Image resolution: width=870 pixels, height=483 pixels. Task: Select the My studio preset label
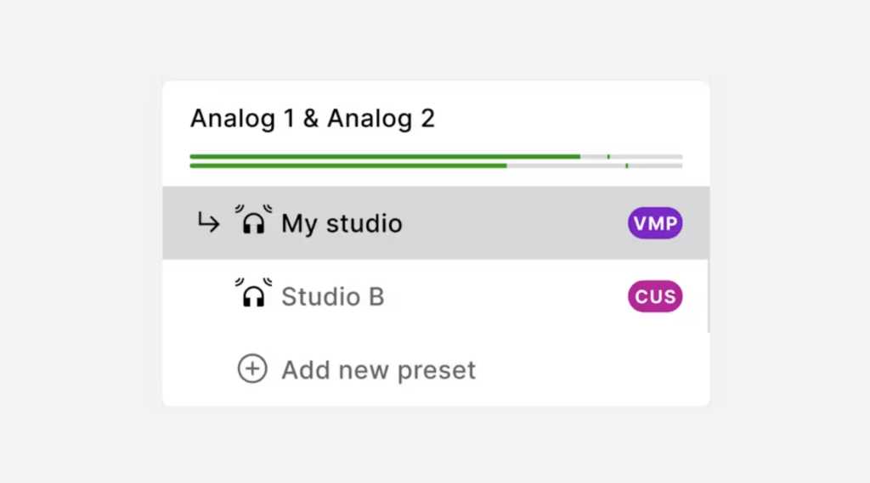pyautogui.click(x=342, y=223)
